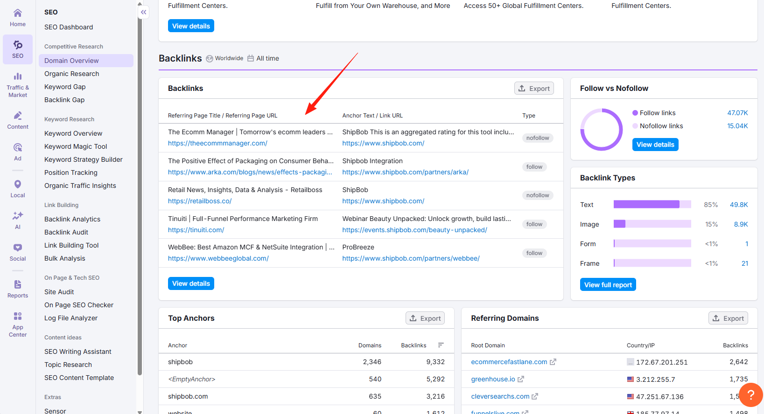Open SEO Writing Assistant

pos(78,352)
